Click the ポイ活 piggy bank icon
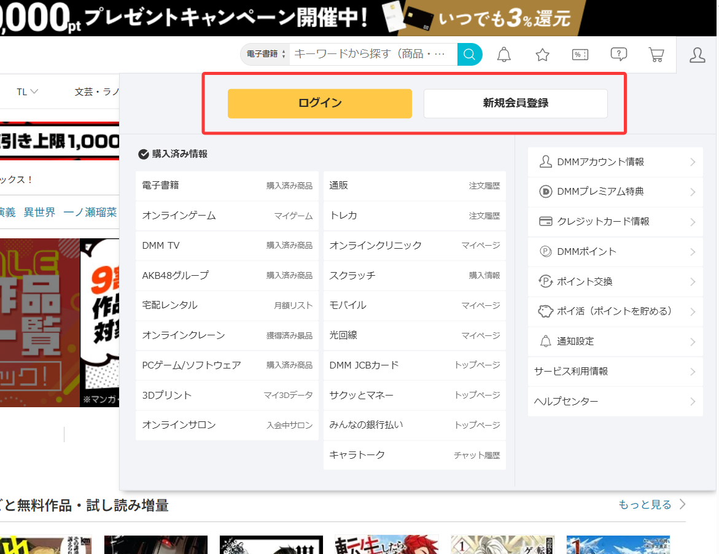Image resolution: width=719 pixels, height=554 pixels. click(x=545, y=311)
